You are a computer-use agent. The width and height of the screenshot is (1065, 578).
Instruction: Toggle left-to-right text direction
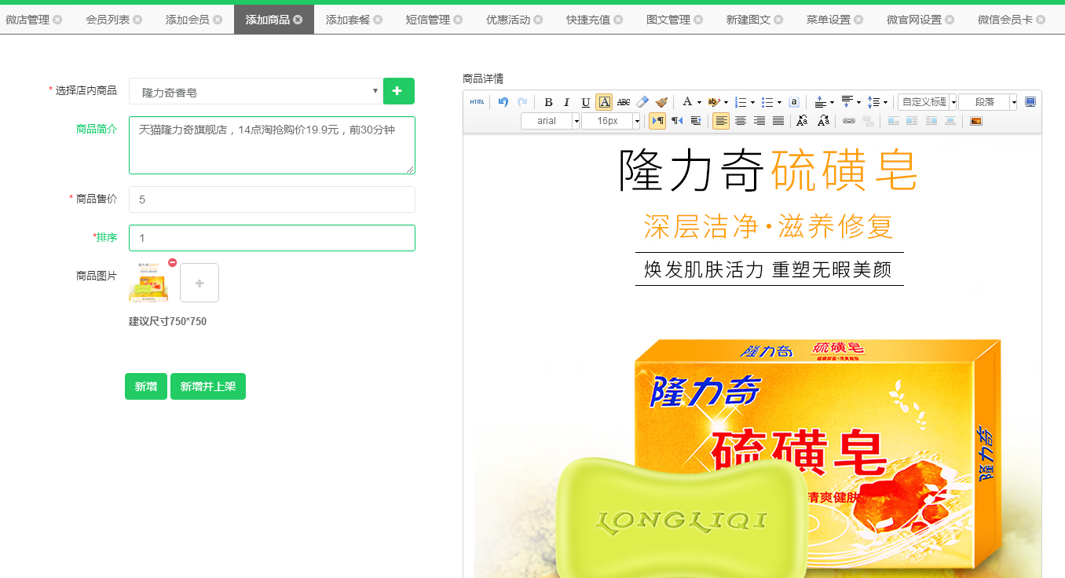657,121
